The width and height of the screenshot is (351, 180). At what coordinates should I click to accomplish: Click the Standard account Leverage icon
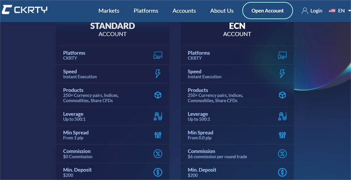click(158, 116)
